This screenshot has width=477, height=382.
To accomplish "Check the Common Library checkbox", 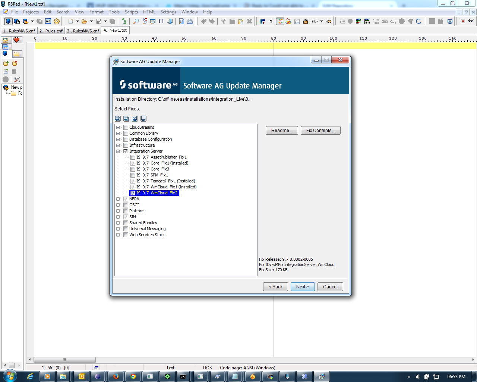I will point(126,133).
